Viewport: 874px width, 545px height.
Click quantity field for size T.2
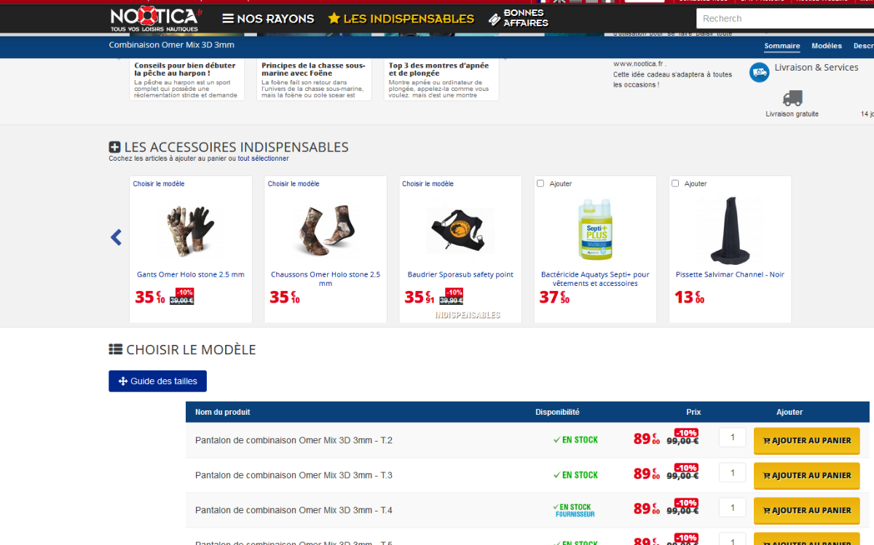click(733, 437)
